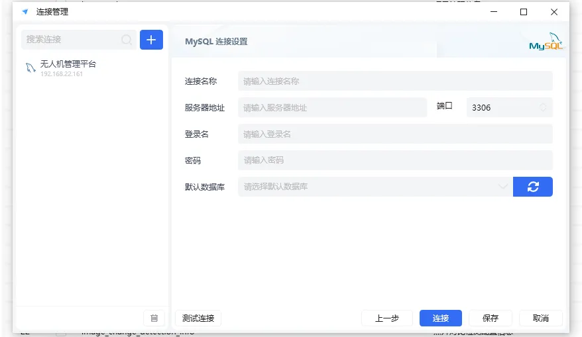Go back with the 上一步 button
The height and width of the screenshot is (337, 582).
386,318
